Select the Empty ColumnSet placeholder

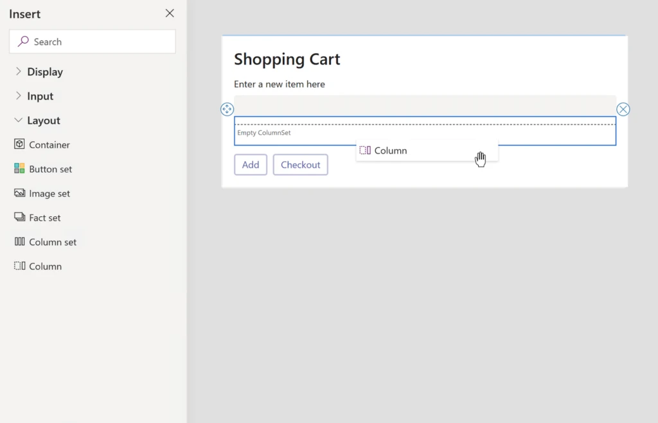[x=264, y=132]
